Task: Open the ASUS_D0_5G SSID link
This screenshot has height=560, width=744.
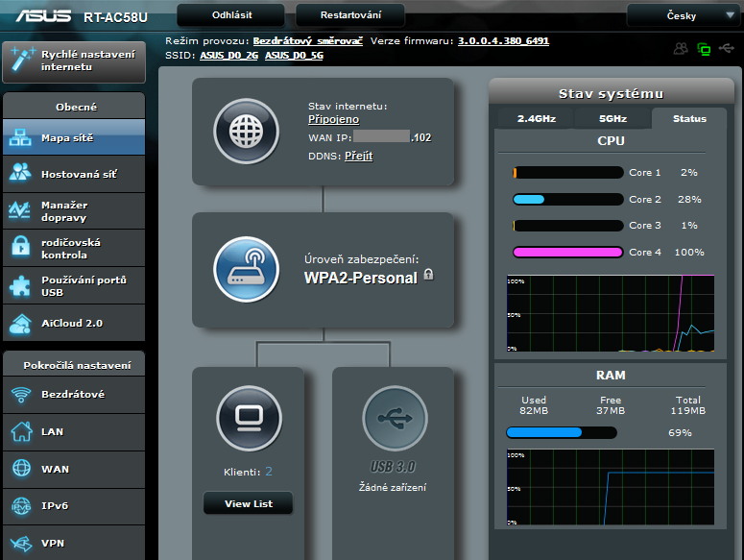Action: (x=294, y=56)
